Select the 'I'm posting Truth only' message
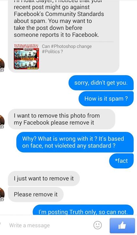137x235 pixels. coord(83,210)
